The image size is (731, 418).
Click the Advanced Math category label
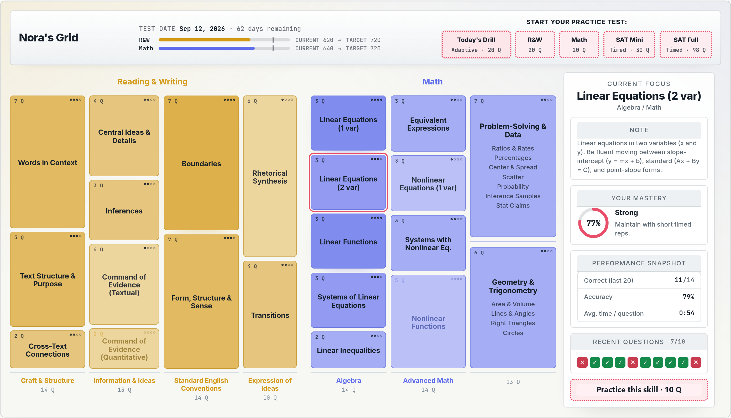(428, 381)
